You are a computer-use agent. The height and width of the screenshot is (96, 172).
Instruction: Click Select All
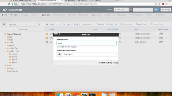click(112, 24)
